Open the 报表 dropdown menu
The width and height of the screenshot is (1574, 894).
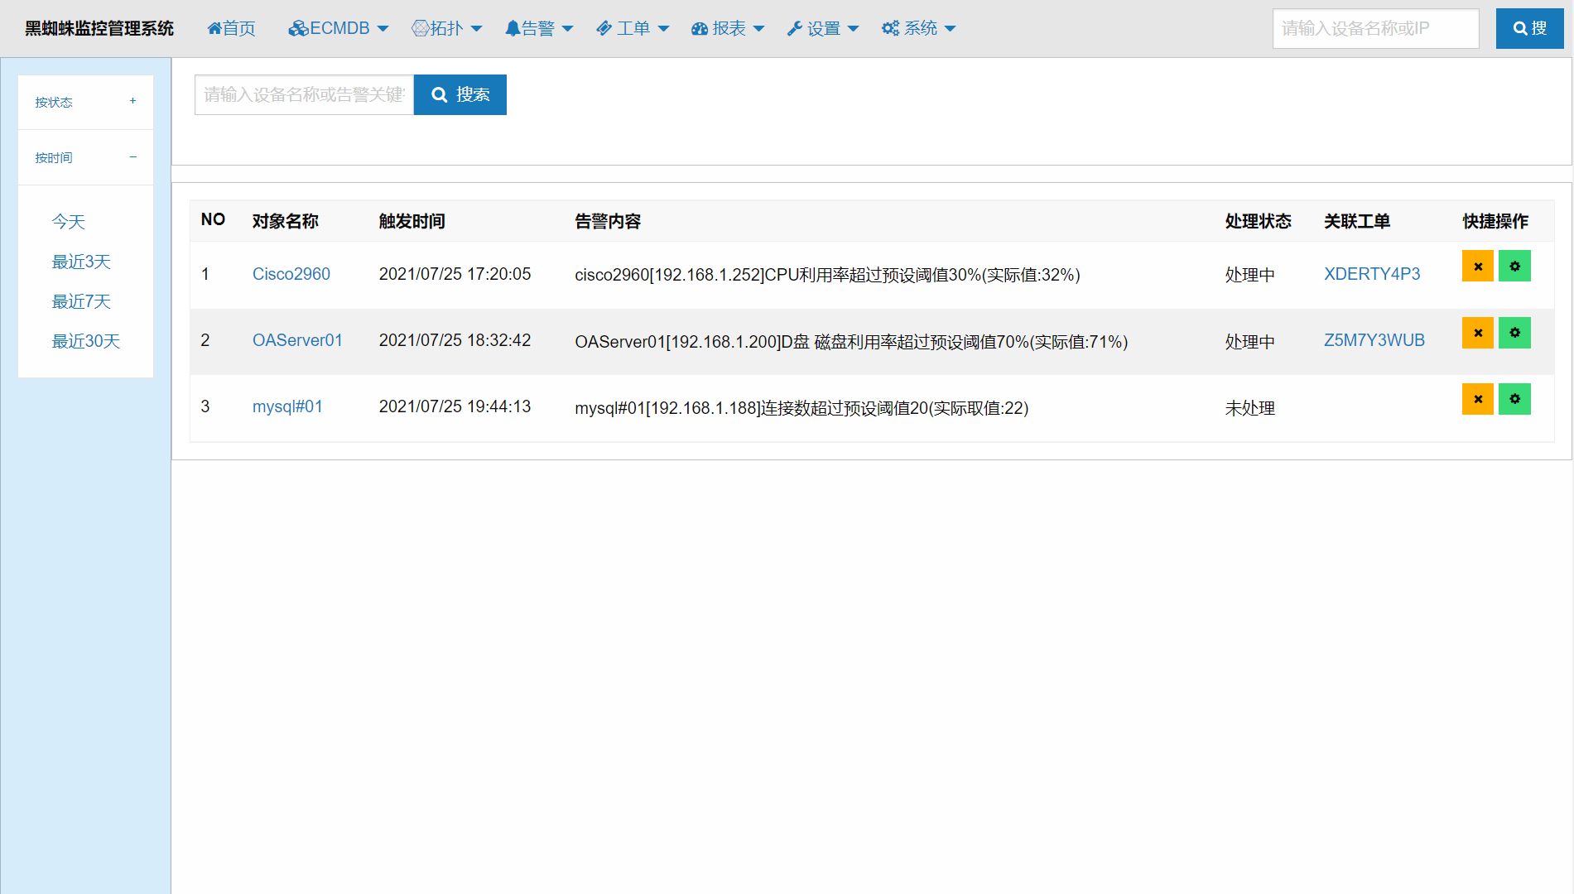click(727, 28)
